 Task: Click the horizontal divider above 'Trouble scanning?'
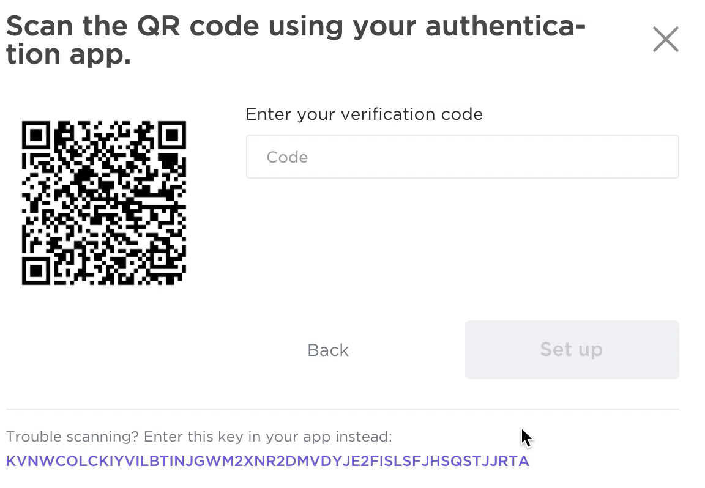click(343, 409)
